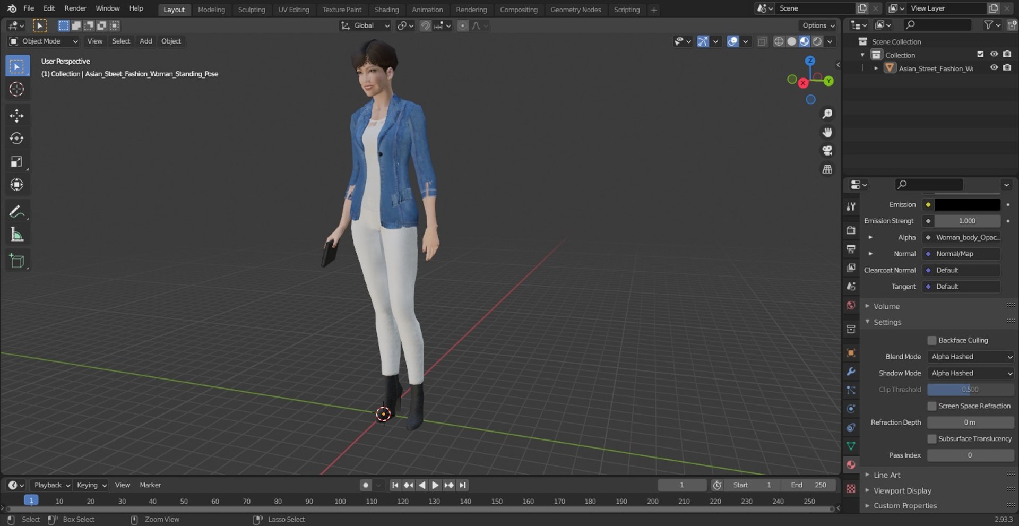Expand the Custom Properties panel
The height and width of the screenshot is (526, 1019).
tap(905, 506)
